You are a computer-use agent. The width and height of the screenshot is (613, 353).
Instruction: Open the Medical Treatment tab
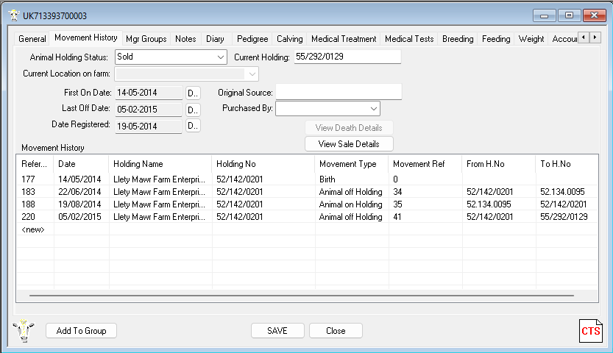click(x=344, y=39)
